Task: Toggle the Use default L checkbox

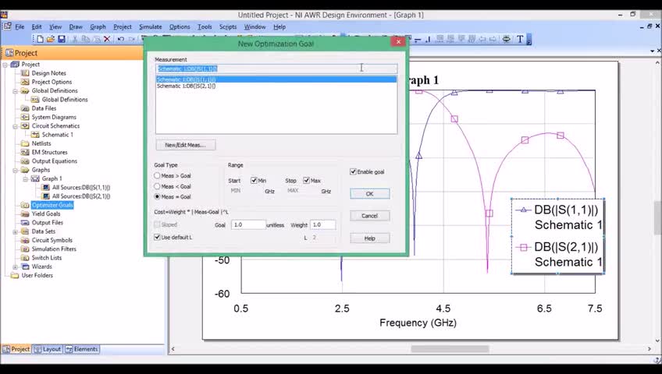Action: 157,238
